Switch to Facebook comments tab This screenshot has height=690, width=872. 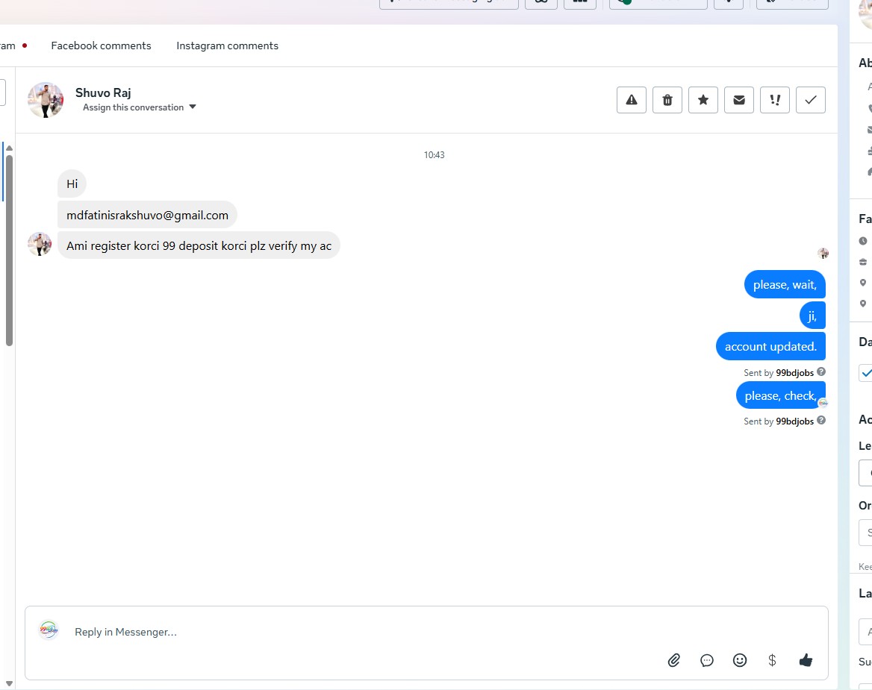click(102, 46)
